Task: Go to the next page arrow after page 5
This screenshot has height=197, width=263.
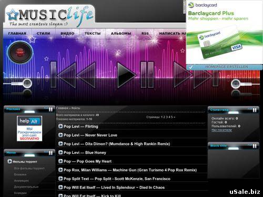Action: point(175,117)
